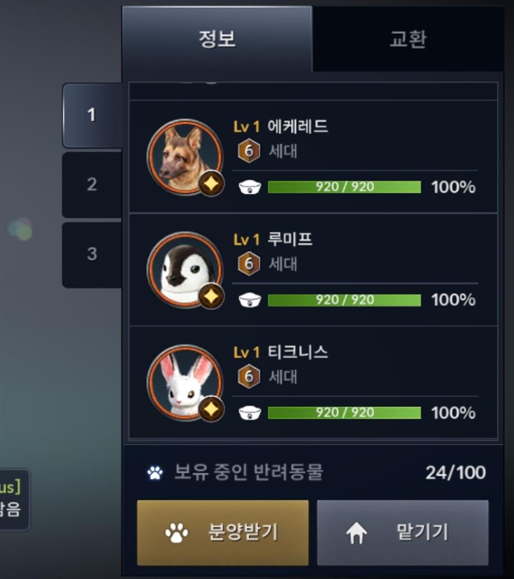This screenshot has height=579, width=514.
Task: Click the gold star badge on the rabbit portrait
Action: pyautogui.click(x=211, y=409)
